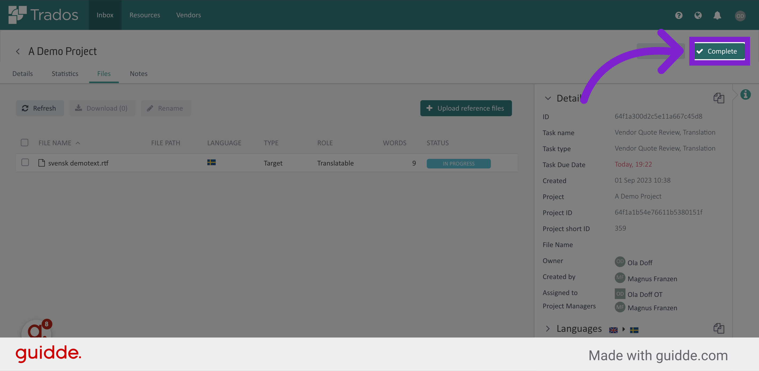Open the Vendors menu item
Screen dimensions: 759x371
[x=189, y=15]
